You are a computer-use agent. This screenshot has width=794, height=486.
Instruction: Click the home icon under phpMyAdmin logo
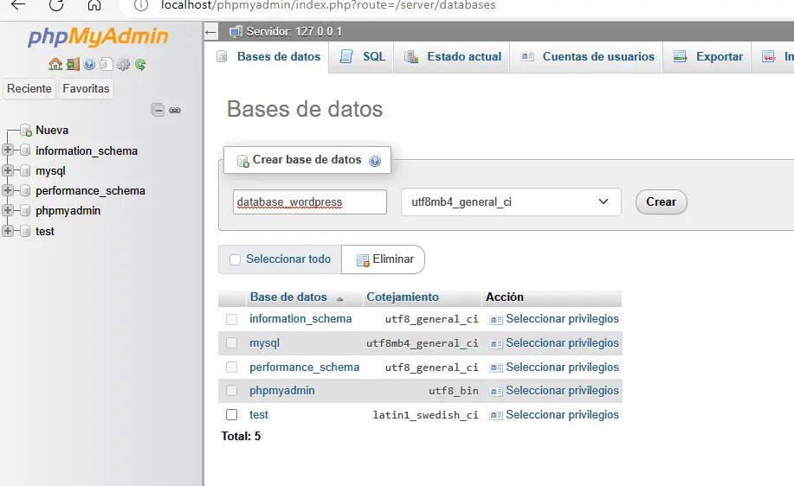55,64
